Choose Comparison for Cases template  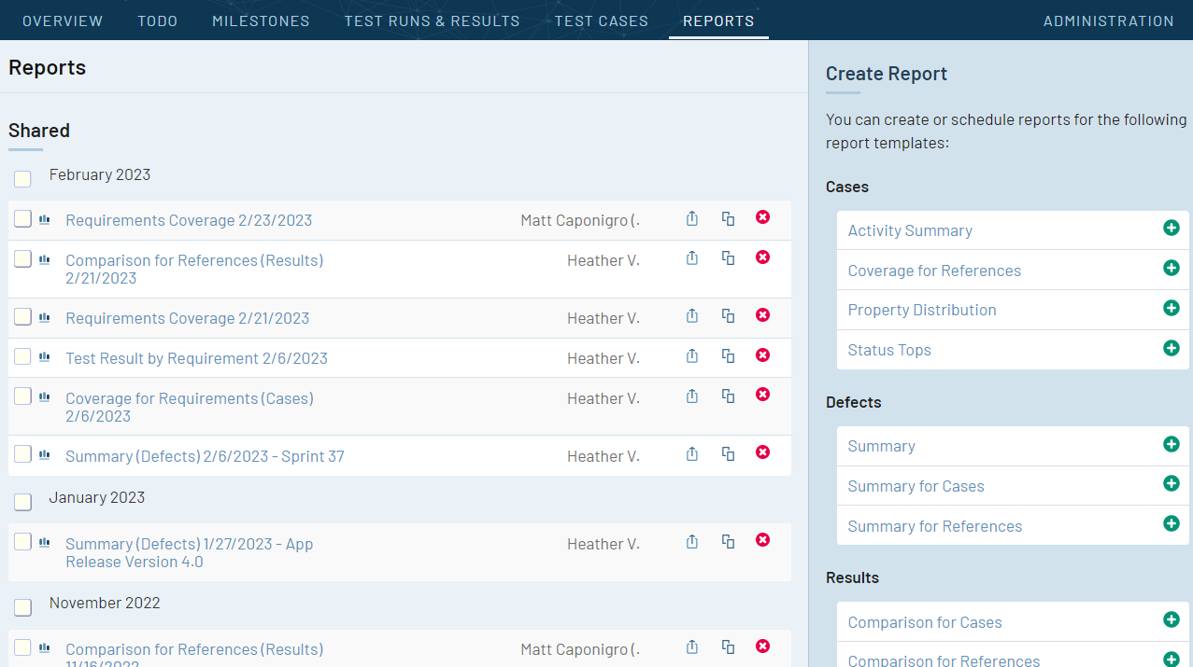click(x=925, y=622)
